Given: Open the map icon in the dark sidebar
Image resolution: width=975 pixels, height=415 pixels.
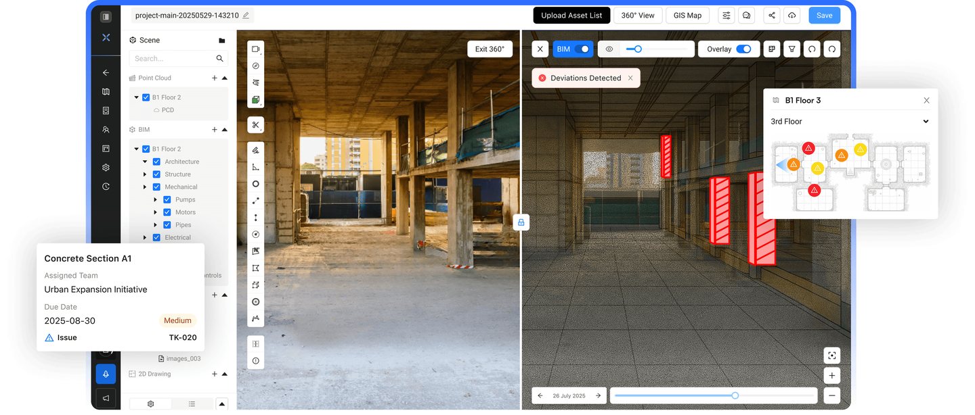Looking at the screenshot, I should pyautogui.click(x=106, y=91).
